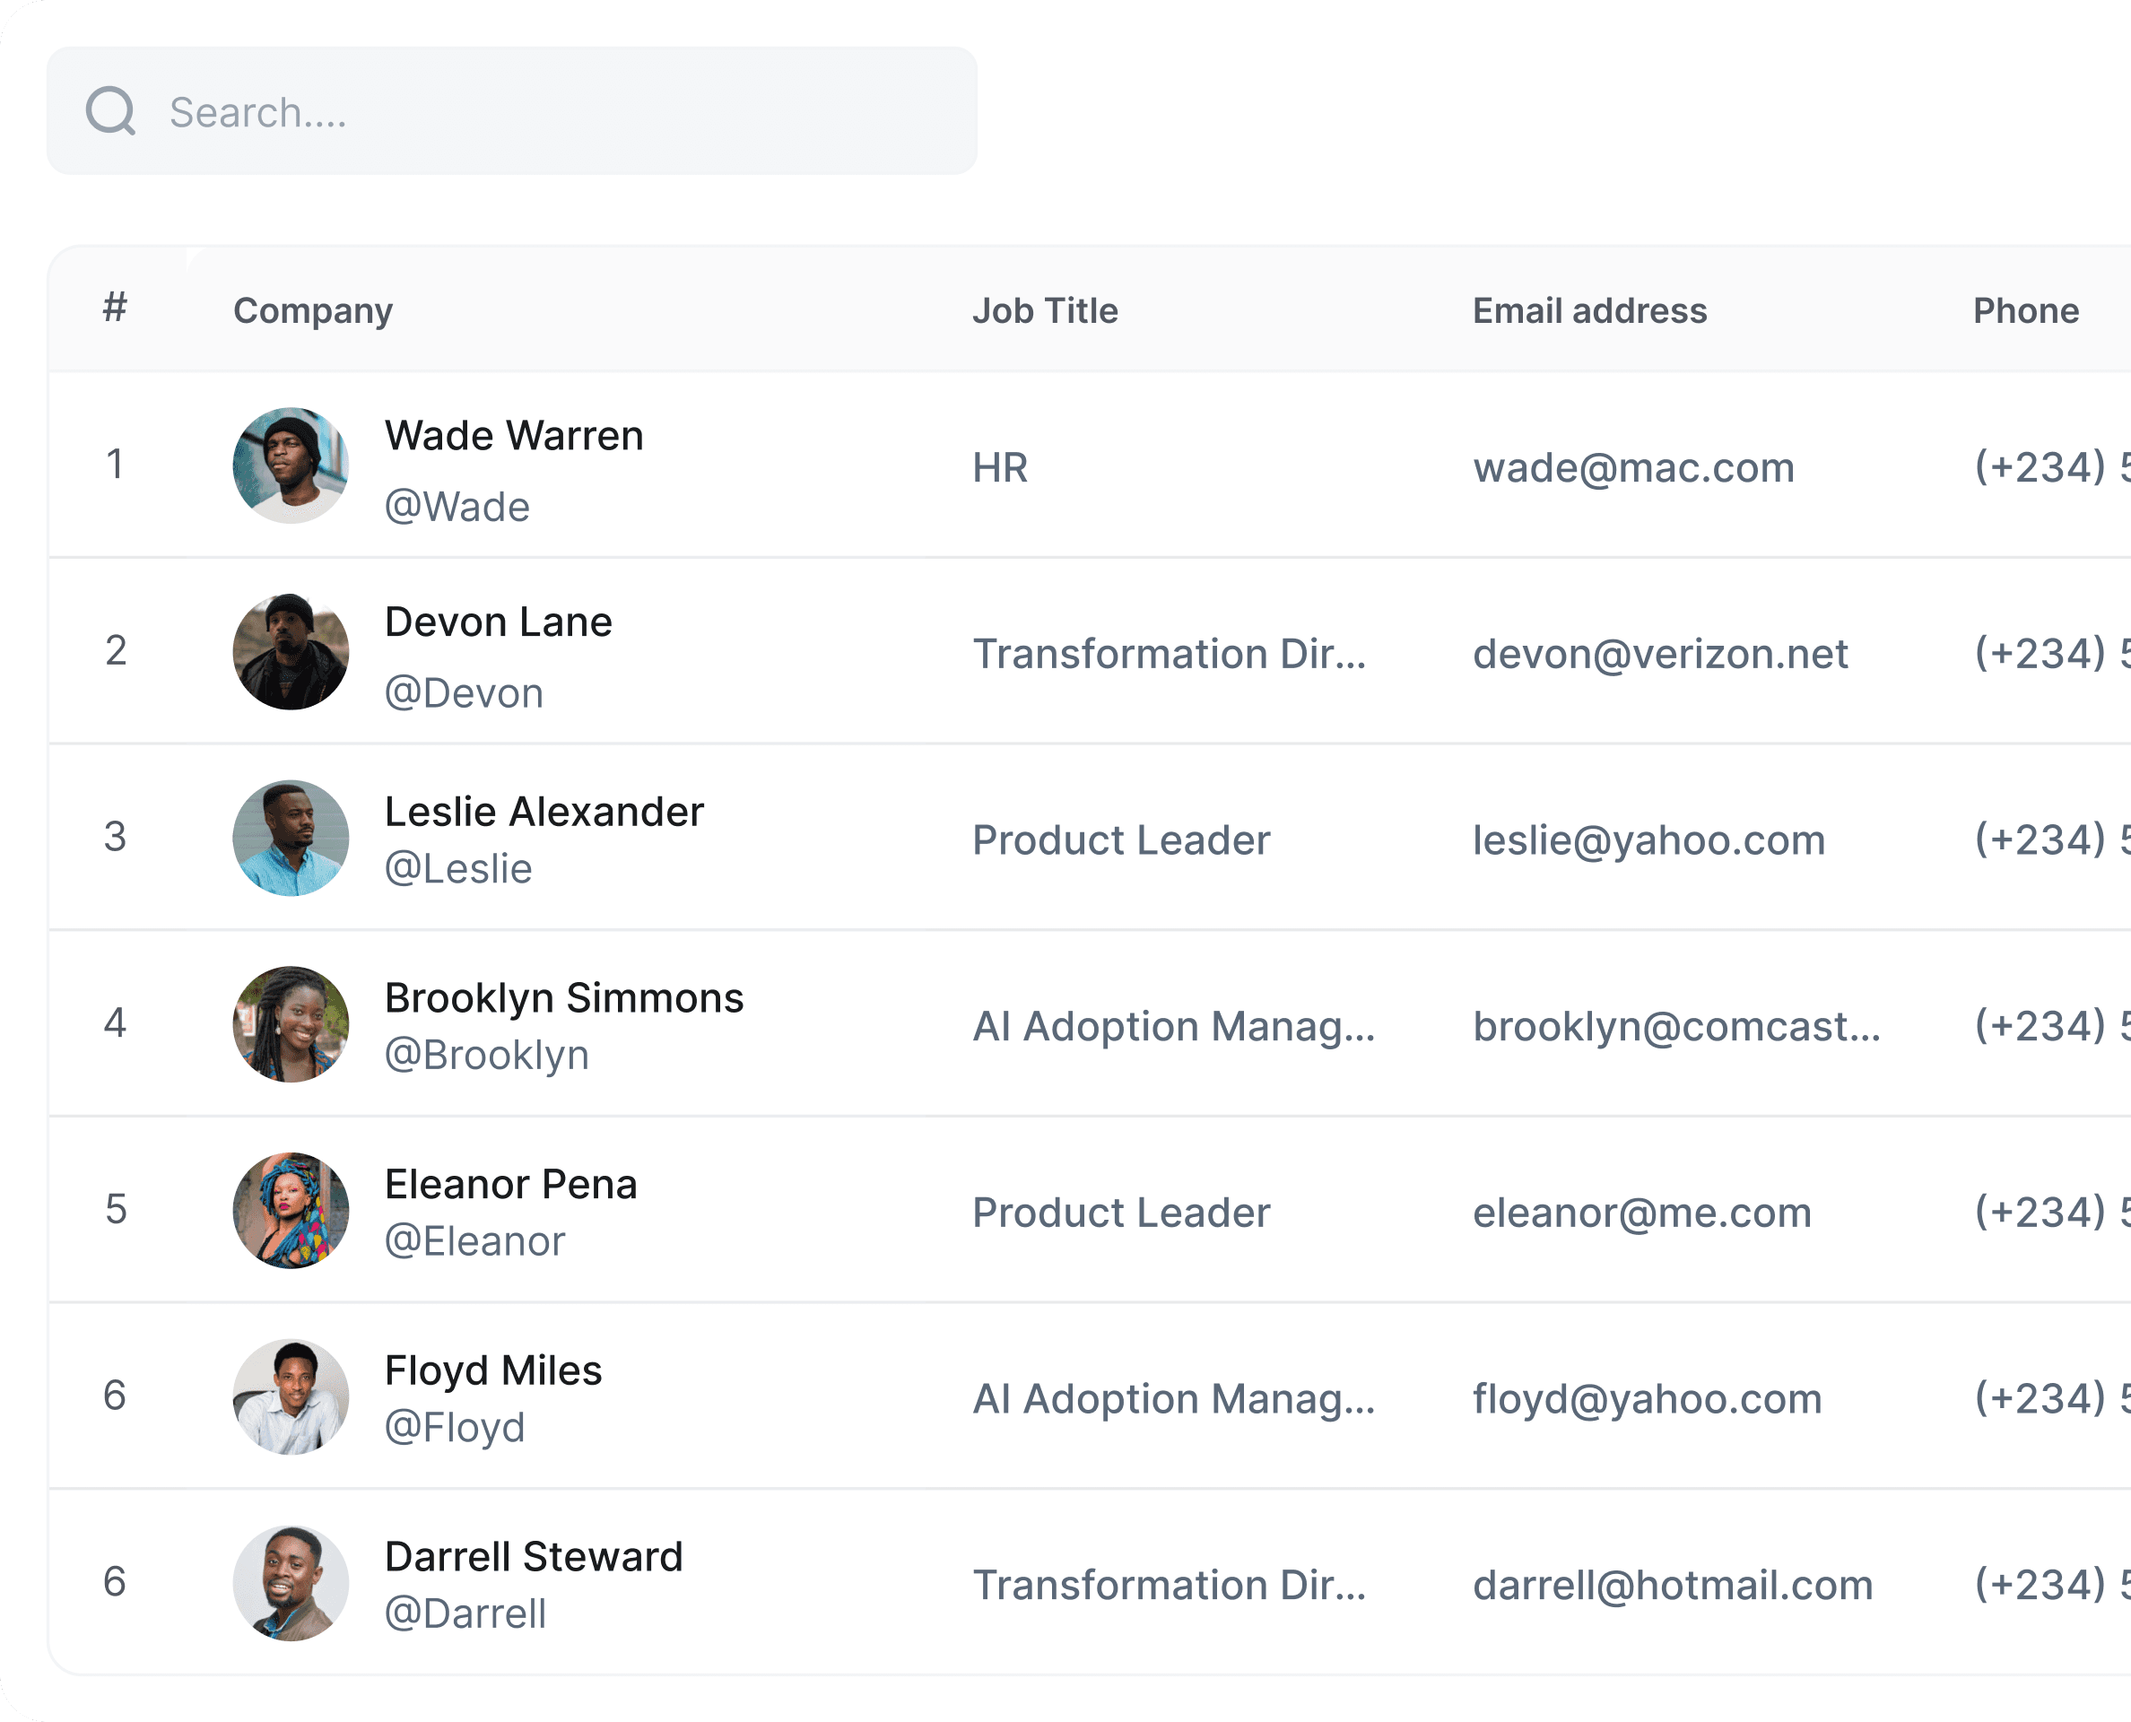This screenshot has width=2131, height=1722.
Task: Select Brooklyn Simmons' profile avatar
Action: (x=291, y=1023)
